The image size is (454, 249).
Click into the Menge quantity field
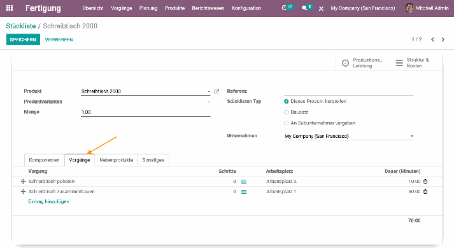coord(145,112)
